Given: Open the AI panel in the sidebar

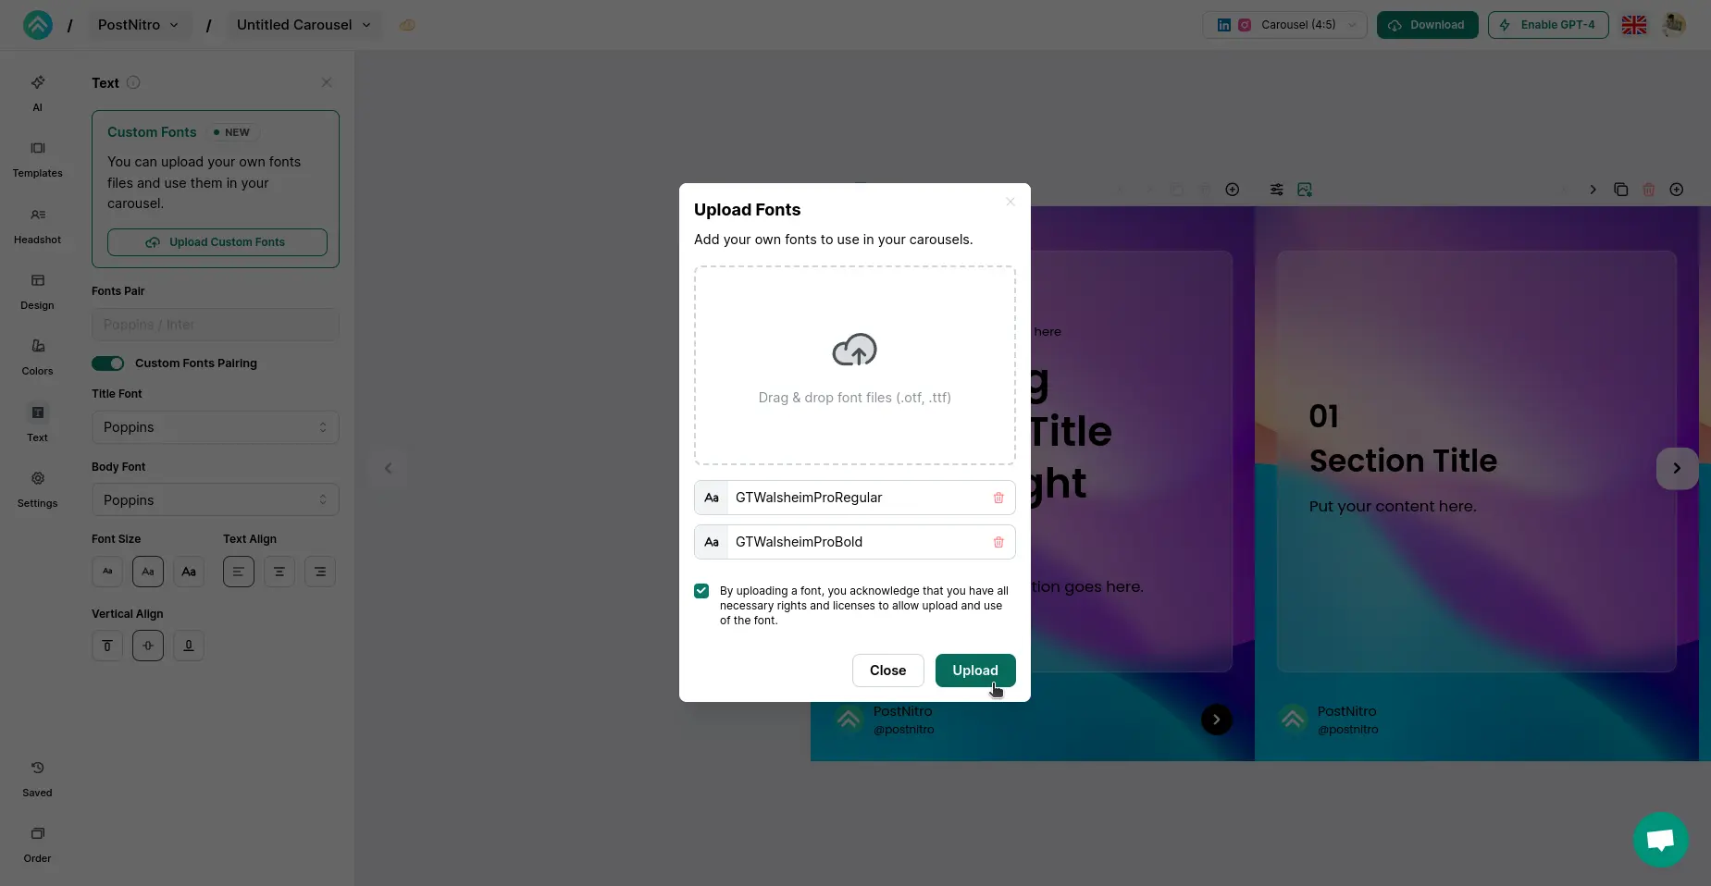Looking at the screenshot, I should tap(37, 93).
